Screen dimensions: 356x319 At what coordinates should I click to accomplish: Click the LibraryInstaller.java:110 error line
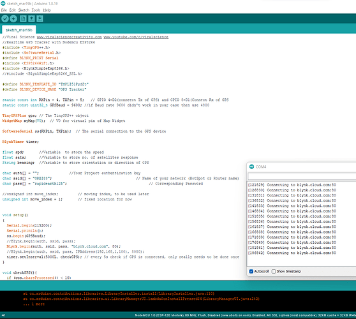(119, 293)
